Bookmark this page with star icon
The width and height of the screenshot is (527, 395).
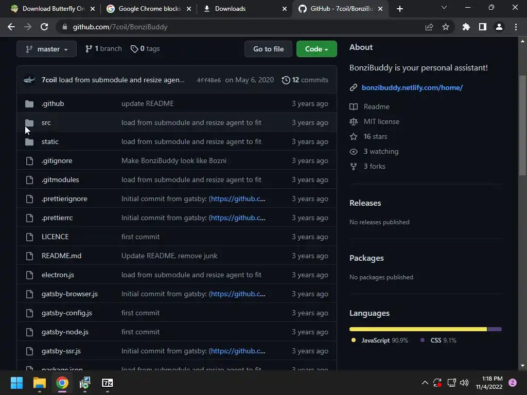pyautogui.click(x=446, y=27)
